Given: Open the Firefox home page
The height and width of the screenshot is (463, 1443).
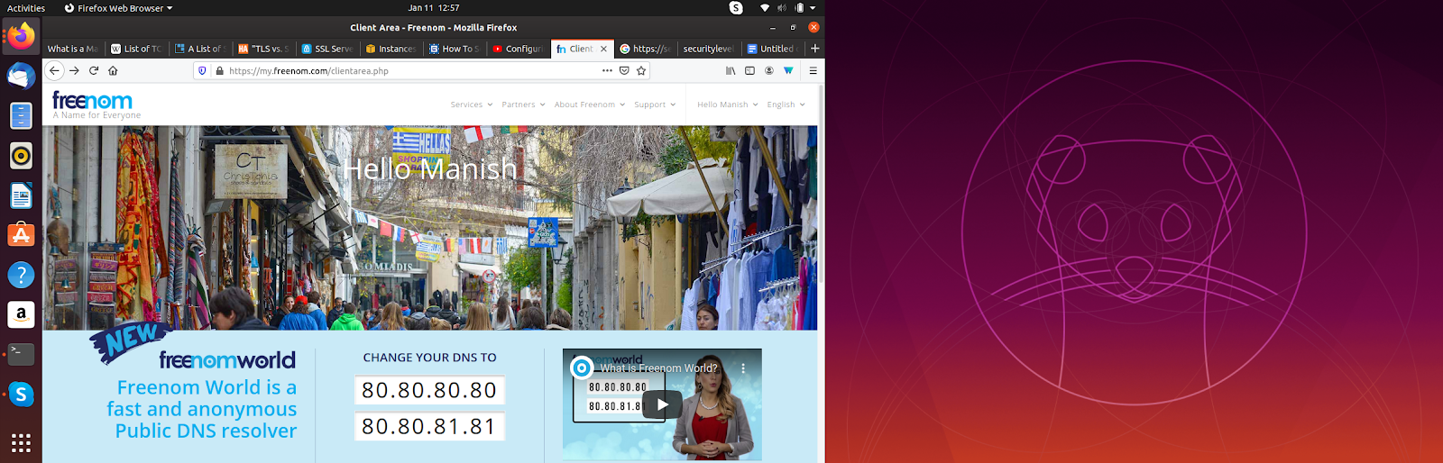Looking at the screenshot, I should (113, 70).
